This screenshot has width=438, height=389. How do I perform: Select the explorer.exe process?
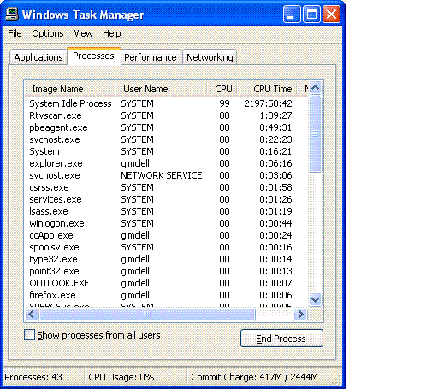(167, 163)
